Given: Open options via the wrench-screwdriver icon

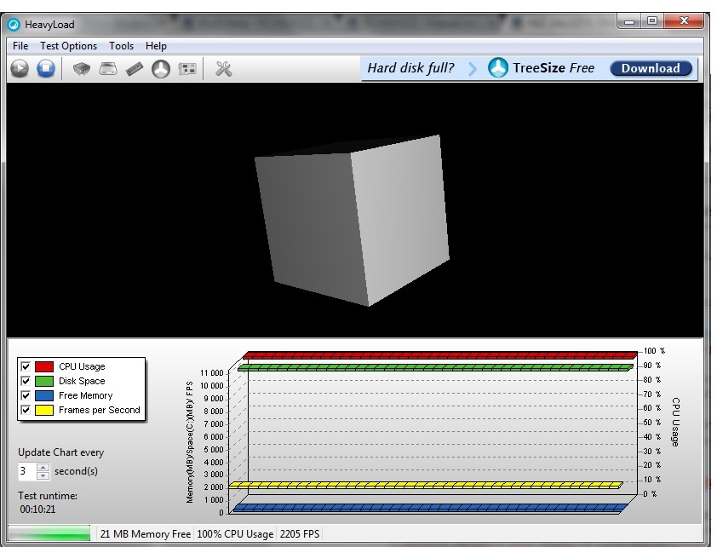Looking at the screenshot, I should (224, 69).
